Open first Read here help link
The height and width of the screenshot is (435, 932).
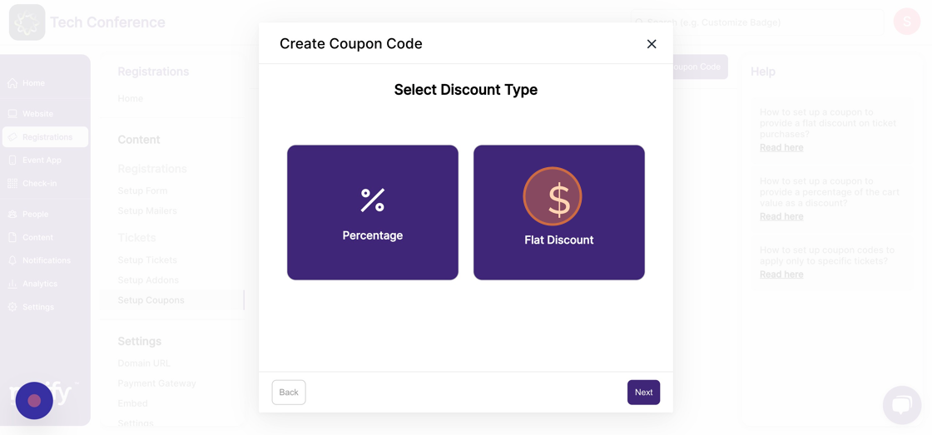coord(781,147)
